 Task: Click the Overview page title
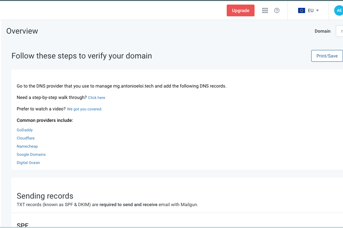[x=22, y=31]
